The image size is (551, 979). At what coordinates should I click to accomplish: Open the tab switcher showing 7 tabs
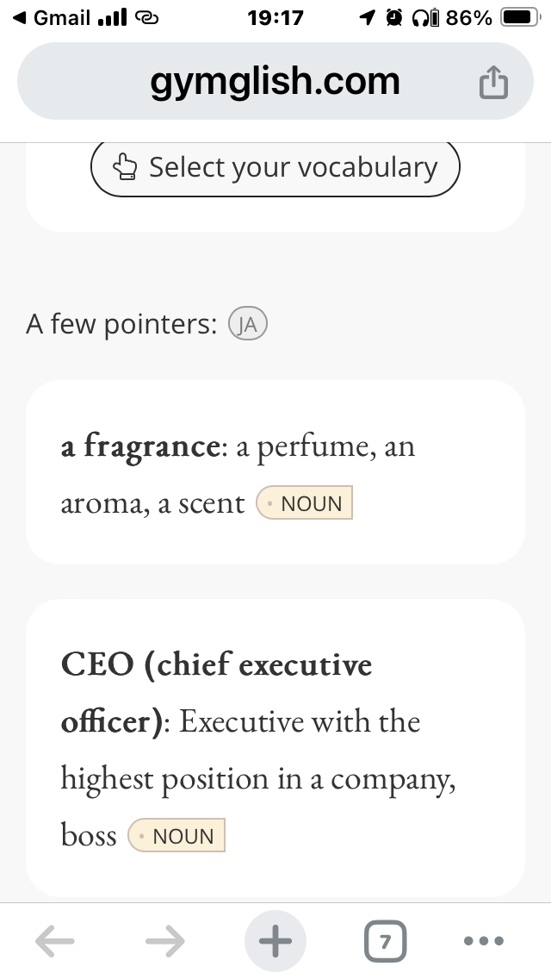tap(385, 941)
